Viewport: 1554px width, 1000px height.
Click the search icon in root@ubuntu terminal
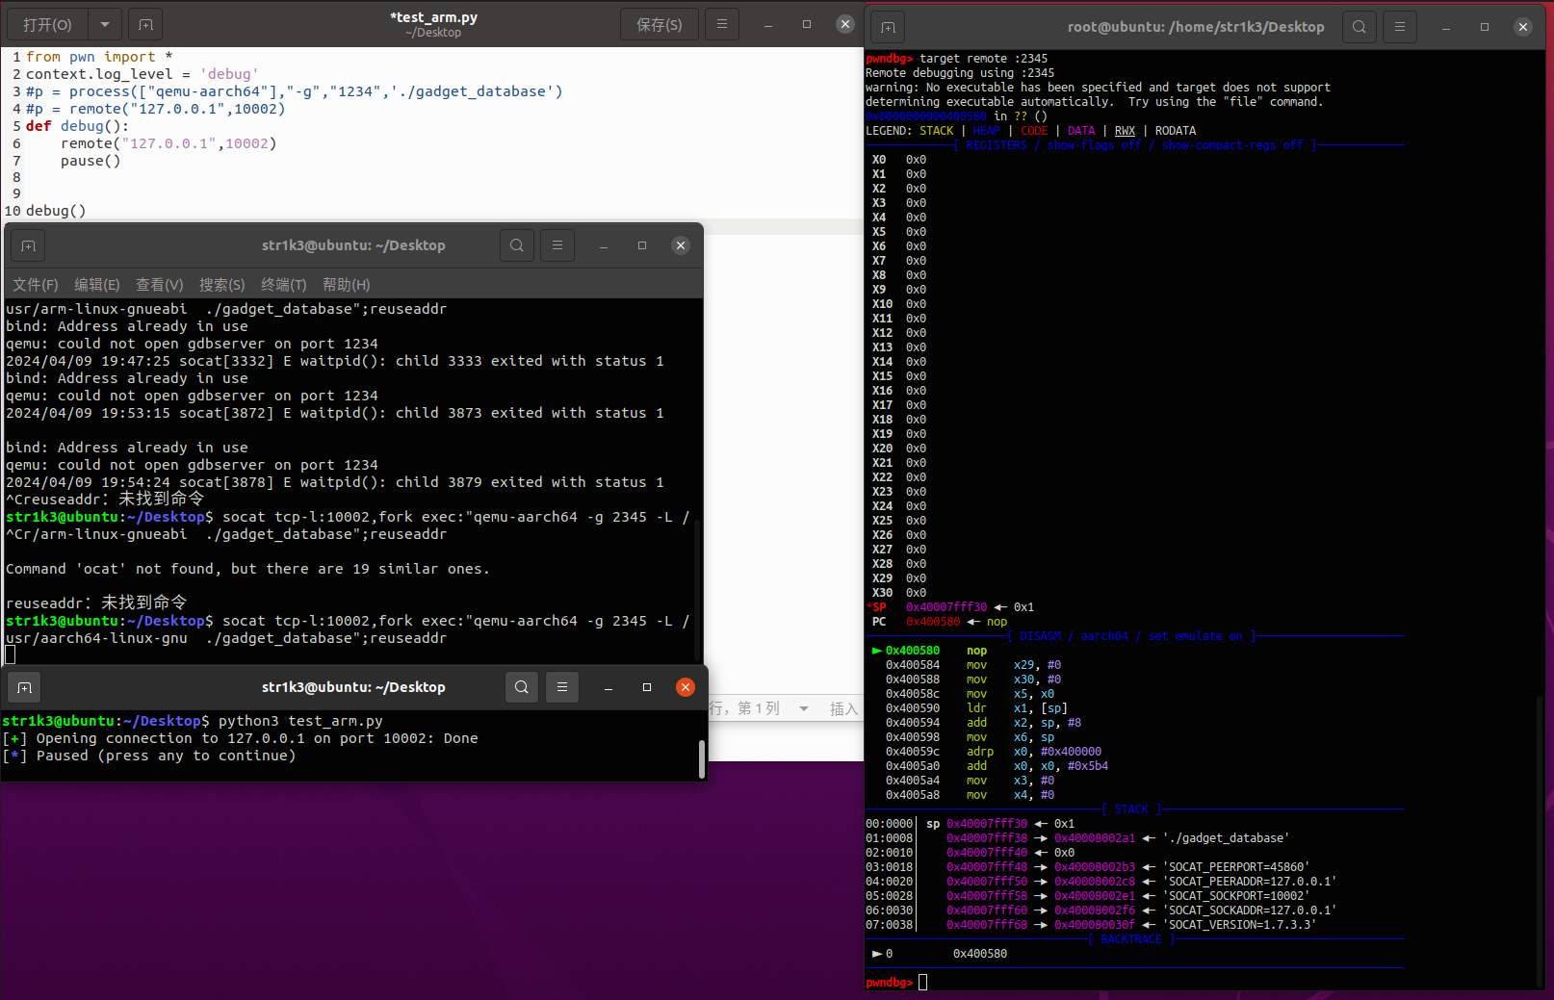(1359, 27)
